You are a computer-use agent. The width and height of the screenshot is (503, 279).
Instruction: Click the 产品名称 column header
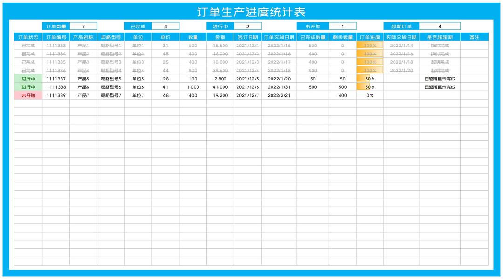coord(83,37)
